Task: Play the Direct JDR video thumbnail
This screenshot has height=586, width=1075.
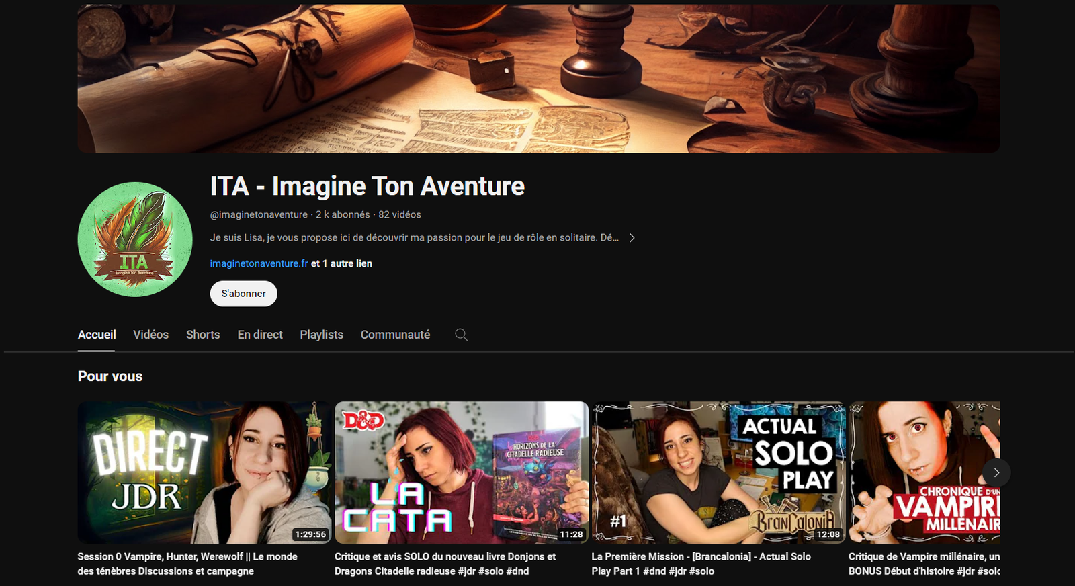Action: (x=204, y=472)
